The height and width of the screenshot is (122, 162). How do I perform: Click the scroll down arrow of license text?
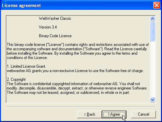[153, 100]
